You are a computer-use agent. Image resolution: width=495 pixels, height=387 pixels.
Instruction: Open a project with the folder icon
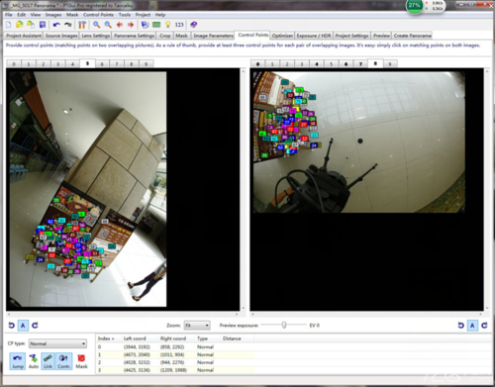20,25
